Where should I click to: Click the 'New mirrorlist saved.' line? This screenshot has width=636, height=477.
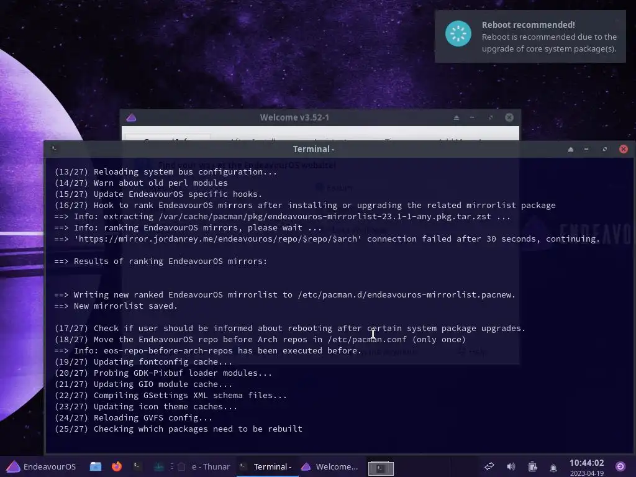click(x=116, y=306)
